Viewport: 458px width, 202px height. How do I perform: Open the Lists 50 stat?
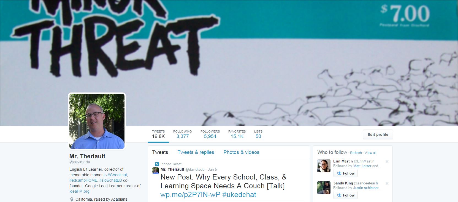(x=258, y=134)
